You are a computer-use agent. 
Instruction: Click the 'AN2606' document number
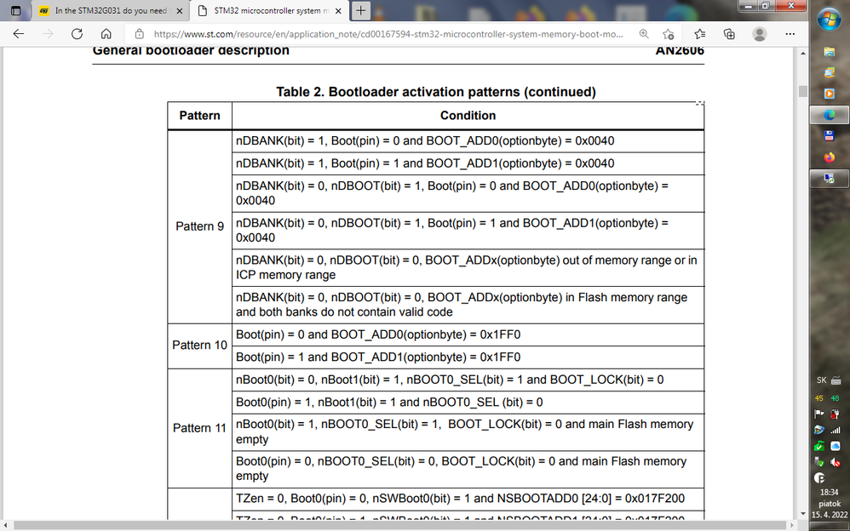tap(680, 50)
